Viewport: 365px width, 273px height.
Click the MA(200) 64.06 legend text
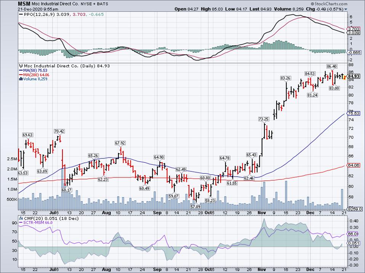[x=36, y=75]
